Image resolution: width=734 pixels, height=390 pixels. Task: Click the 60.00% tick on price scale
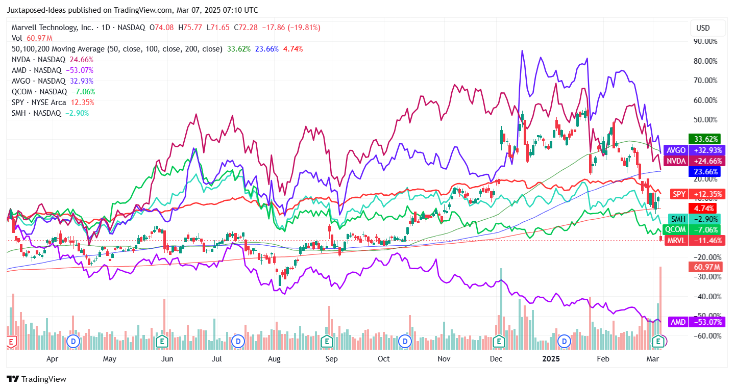(706, 100)
